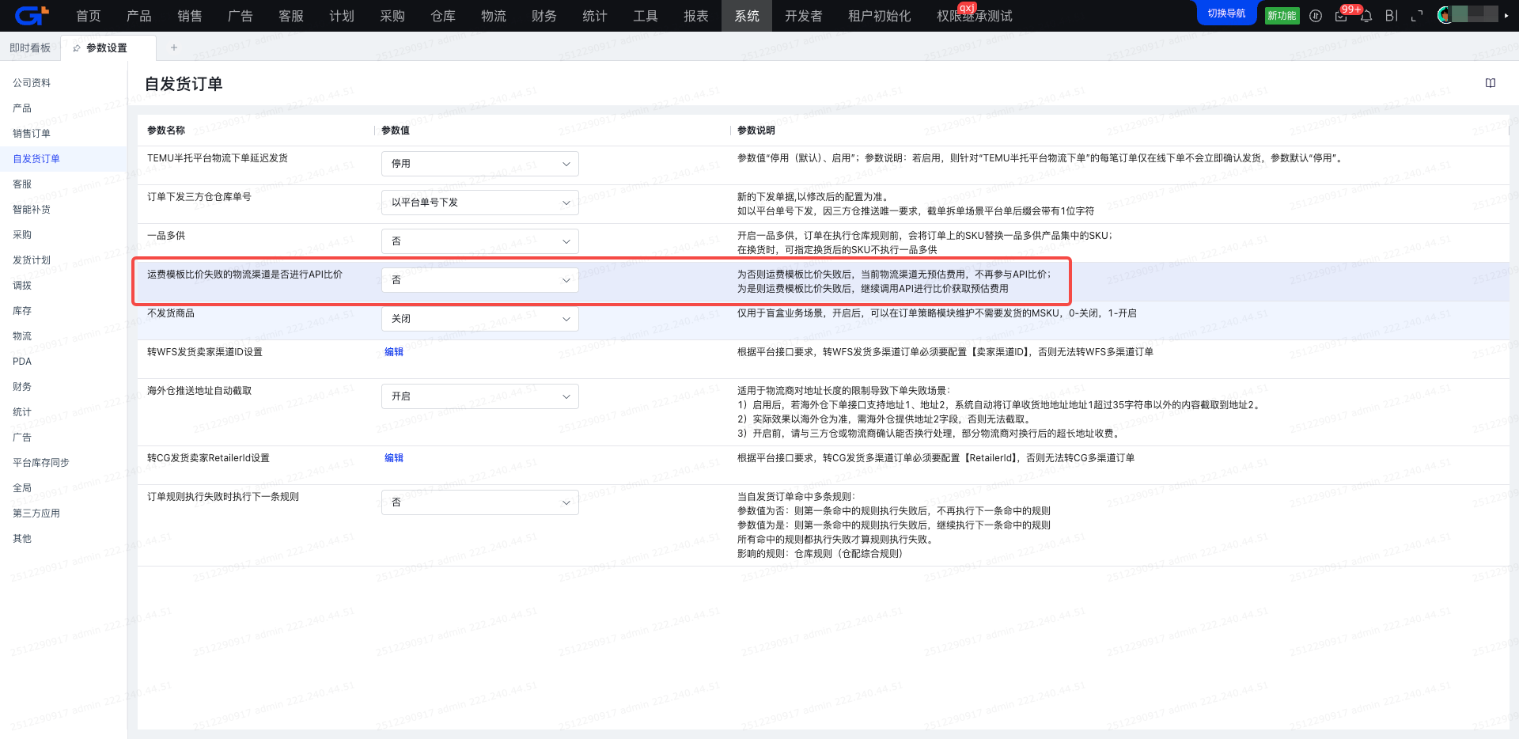Select 其他 in the left sidebar
1519x739 pixels.
[x=63, y=539]
